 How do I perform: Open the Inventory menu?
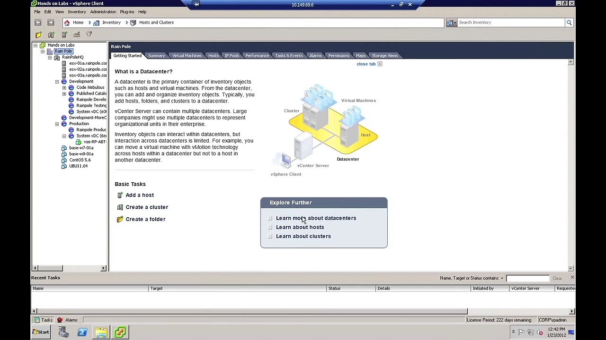77,12
